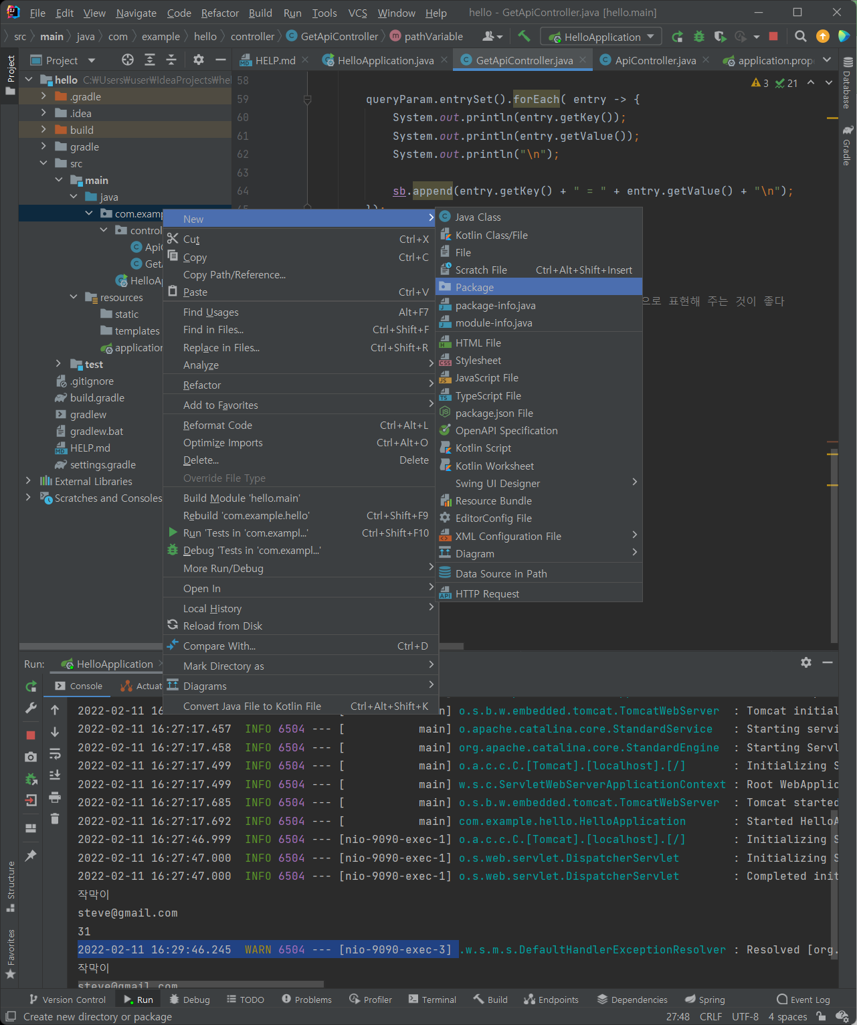This screenshot has height=1025, width=857.
Task: Click the warnings count inspection widget
Action: [760, 83]
